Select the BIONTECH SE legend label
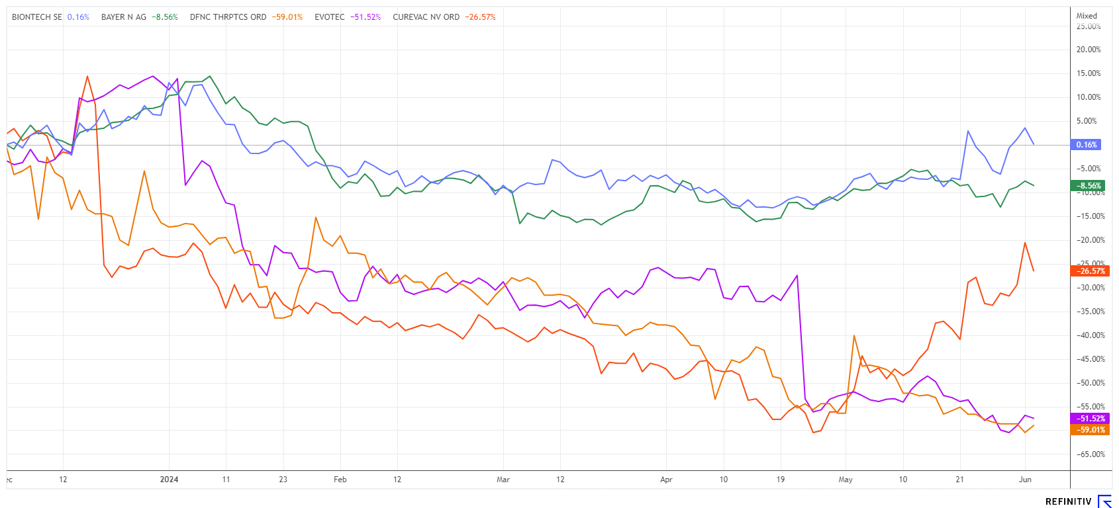Screen dimensions: 1119x508 (x=36, y=17)
